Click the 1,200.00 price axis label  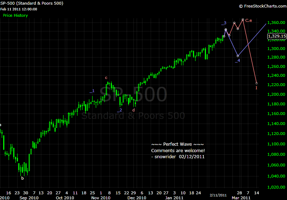(276, 94)
